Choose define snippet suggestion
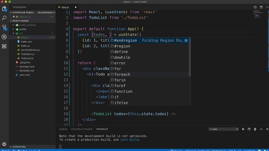Screen dimensions: 269x151 [x=149, y=52]
